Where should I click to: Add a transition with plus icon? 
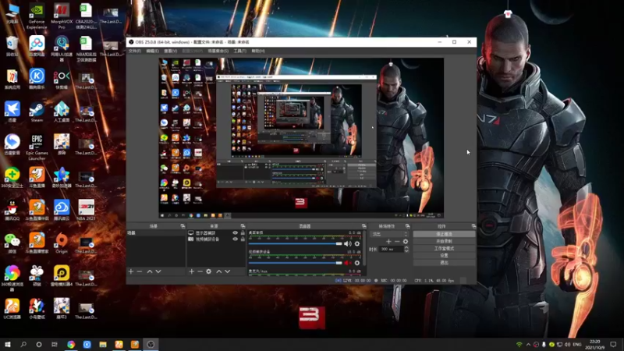coord(388,242)
